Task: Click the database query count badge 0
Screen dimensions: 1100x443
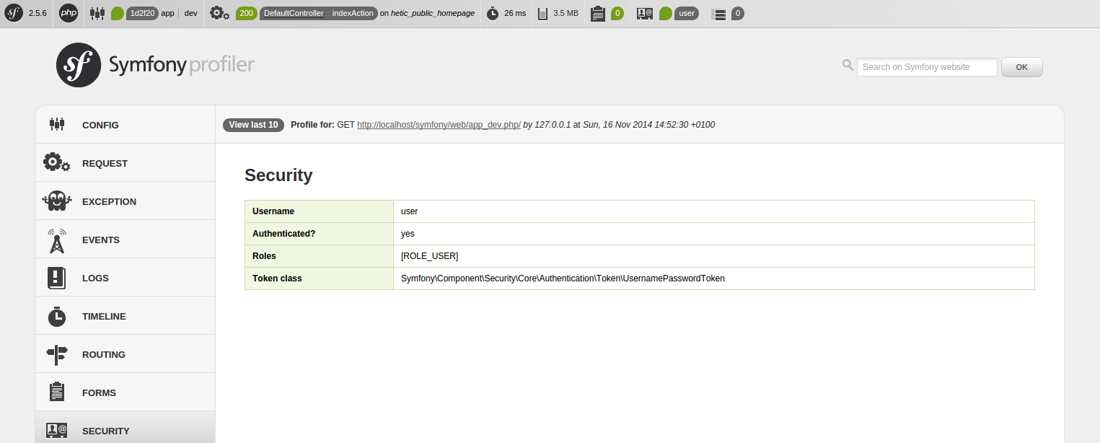Action: coord(738,14)
